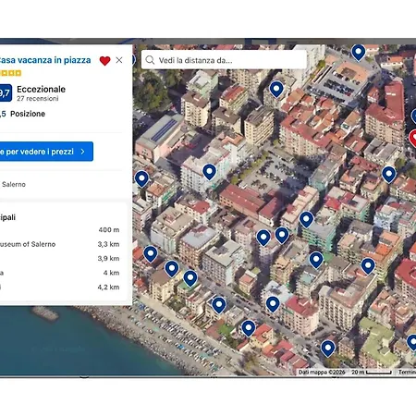Click the 9,7 review score badge
The image size is (416, 416).
pos(6,92)
